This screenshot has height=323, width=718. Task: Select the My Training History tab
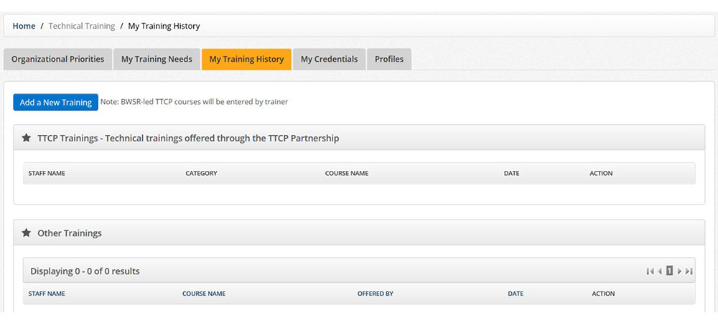coord(246,59)
